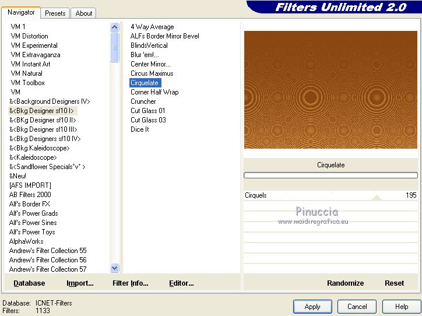
Task: Select the VM 1 category
Action: [18, 27]
